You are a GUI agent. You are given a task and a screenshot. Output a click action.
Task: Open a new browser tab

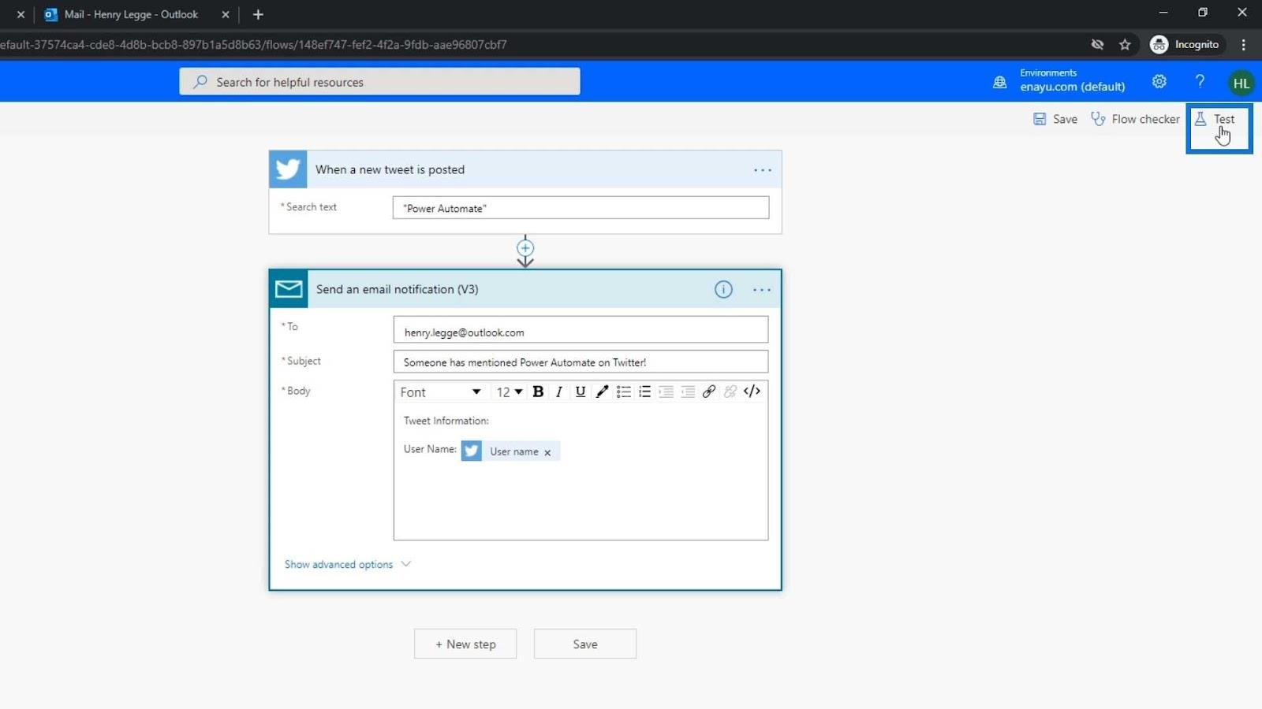point(258,14)
